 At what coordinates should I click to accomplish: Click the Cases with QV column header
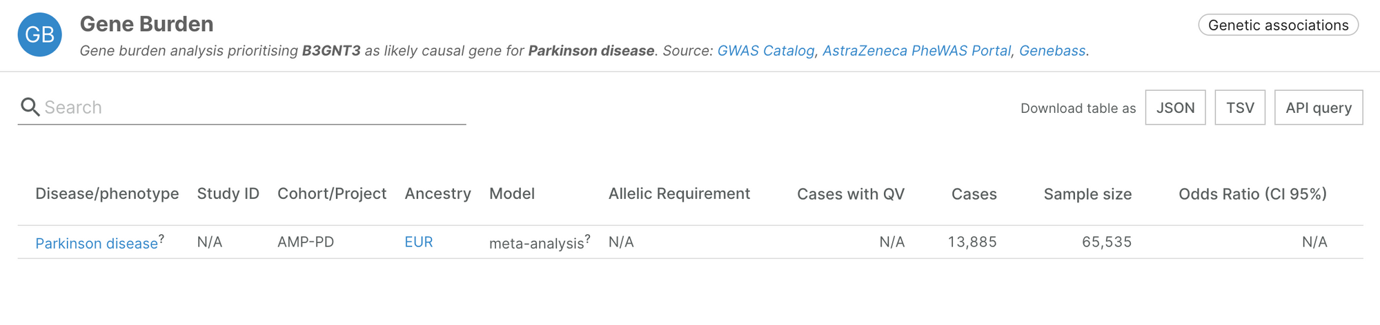tap(850, 194)
